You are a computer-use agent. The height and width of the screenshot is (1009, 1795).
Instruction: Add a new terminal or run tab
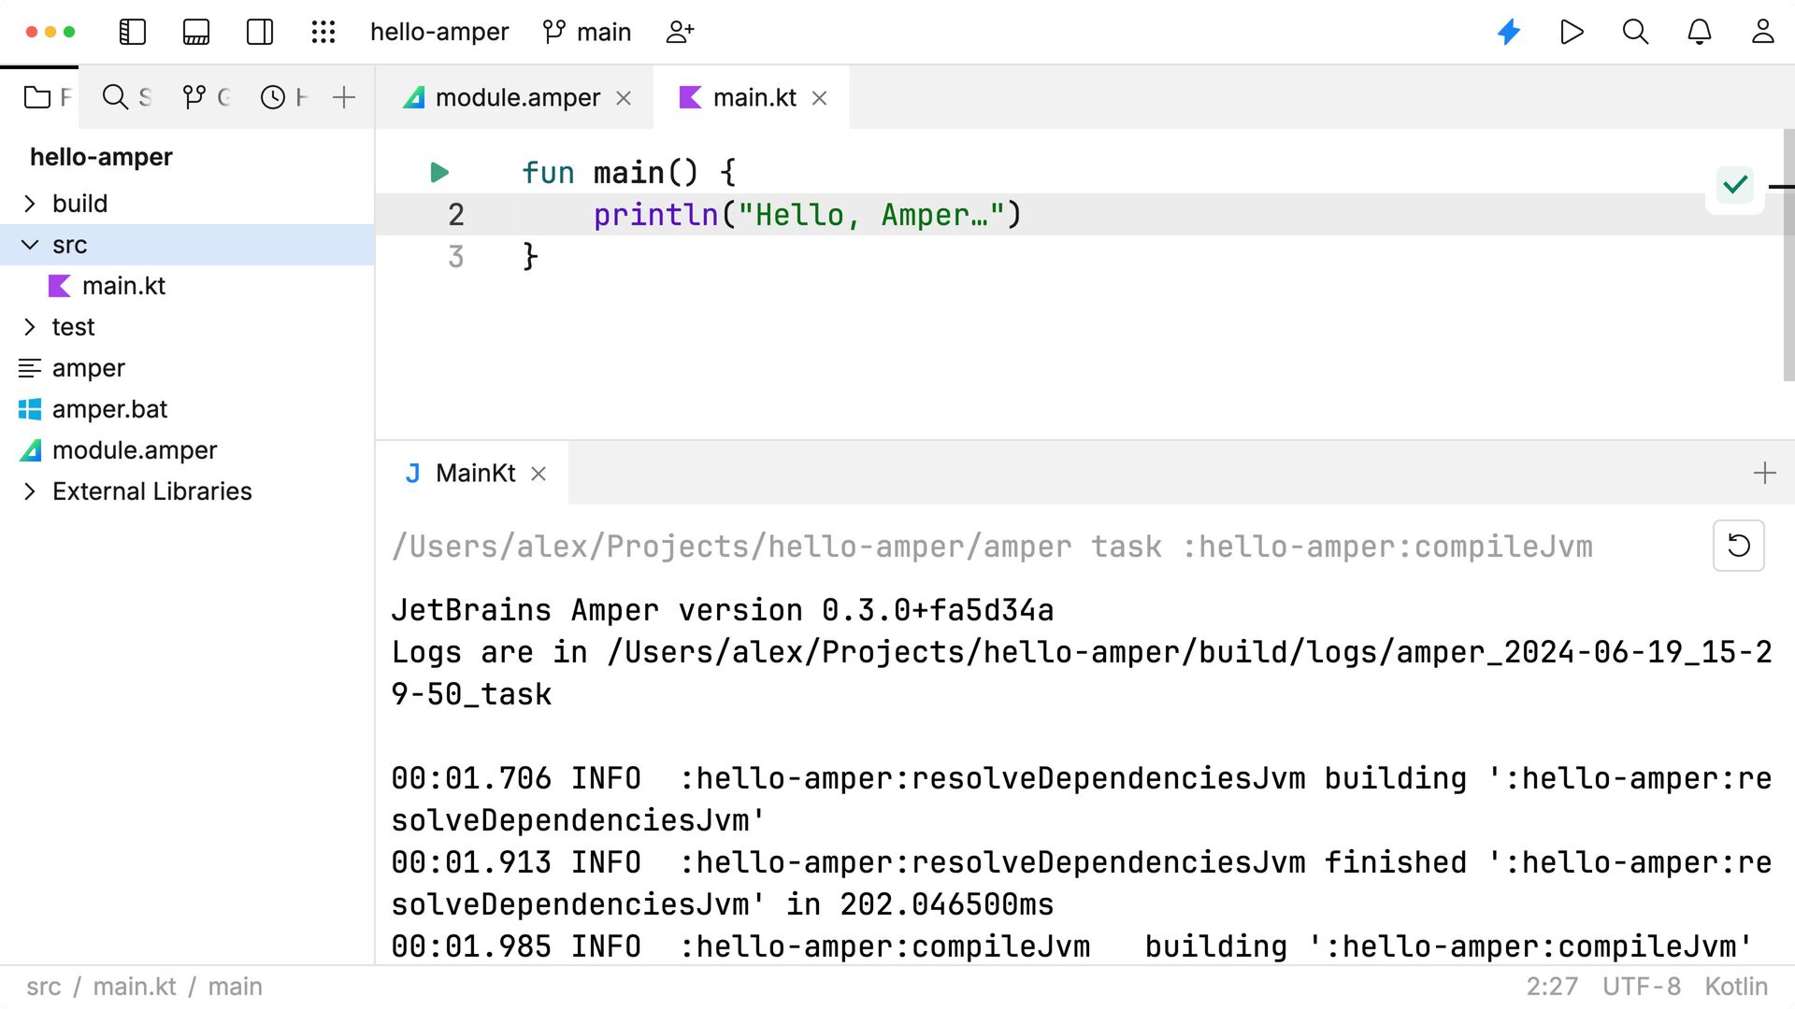pos(1764,473)
